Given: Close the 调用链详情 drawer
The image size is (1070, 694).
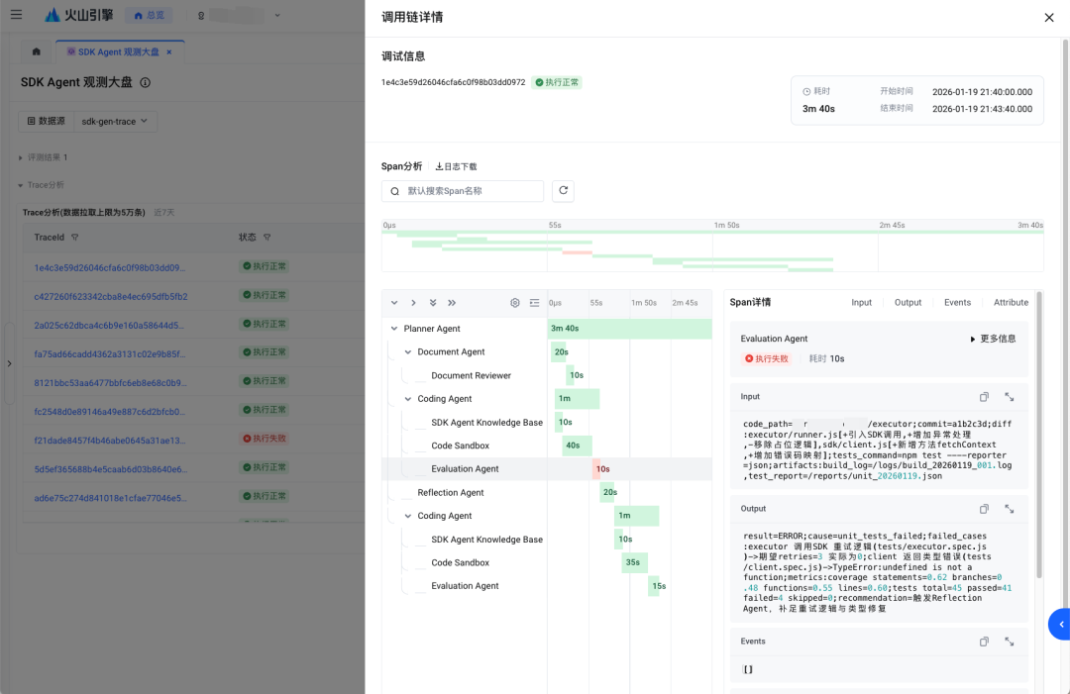Looking at the screenshot, I should click(x=1049, y=18).
